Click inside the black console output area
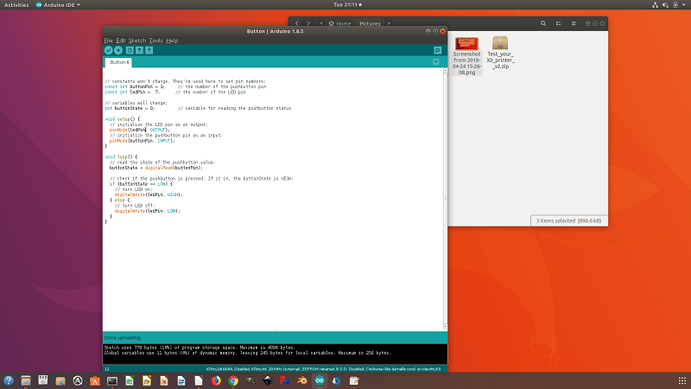691x389 pixels. tap(275, 354)
